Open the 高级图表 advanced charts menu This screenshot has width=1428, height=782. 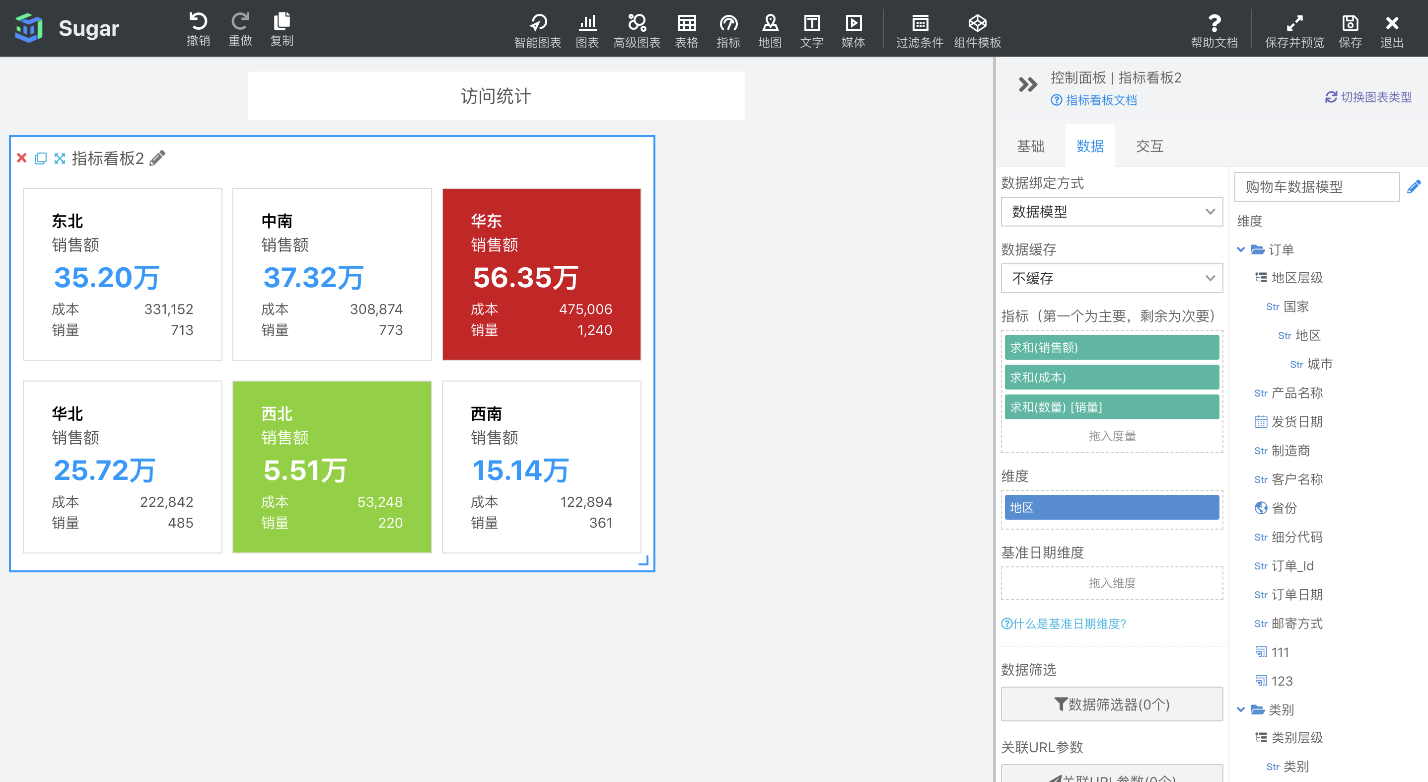click(x=637, y=31)
